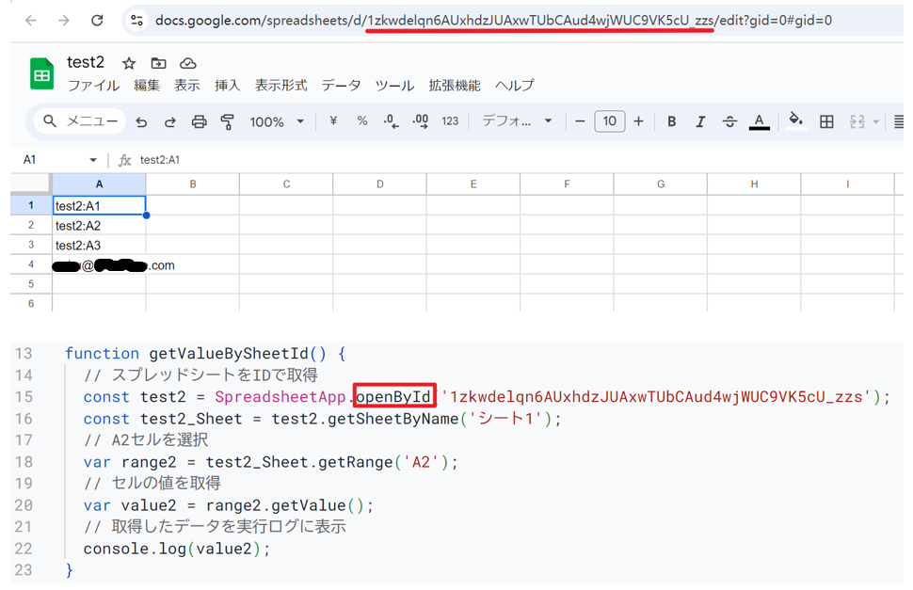The width and height of the screenshot is (913, 590).
Task: Open the borders tool
Action: (x=826, y=121)
